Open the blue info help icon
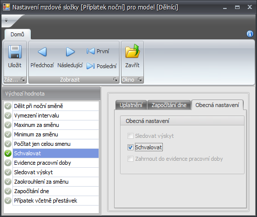Screen dimensions: 257x217 (250, 34)
